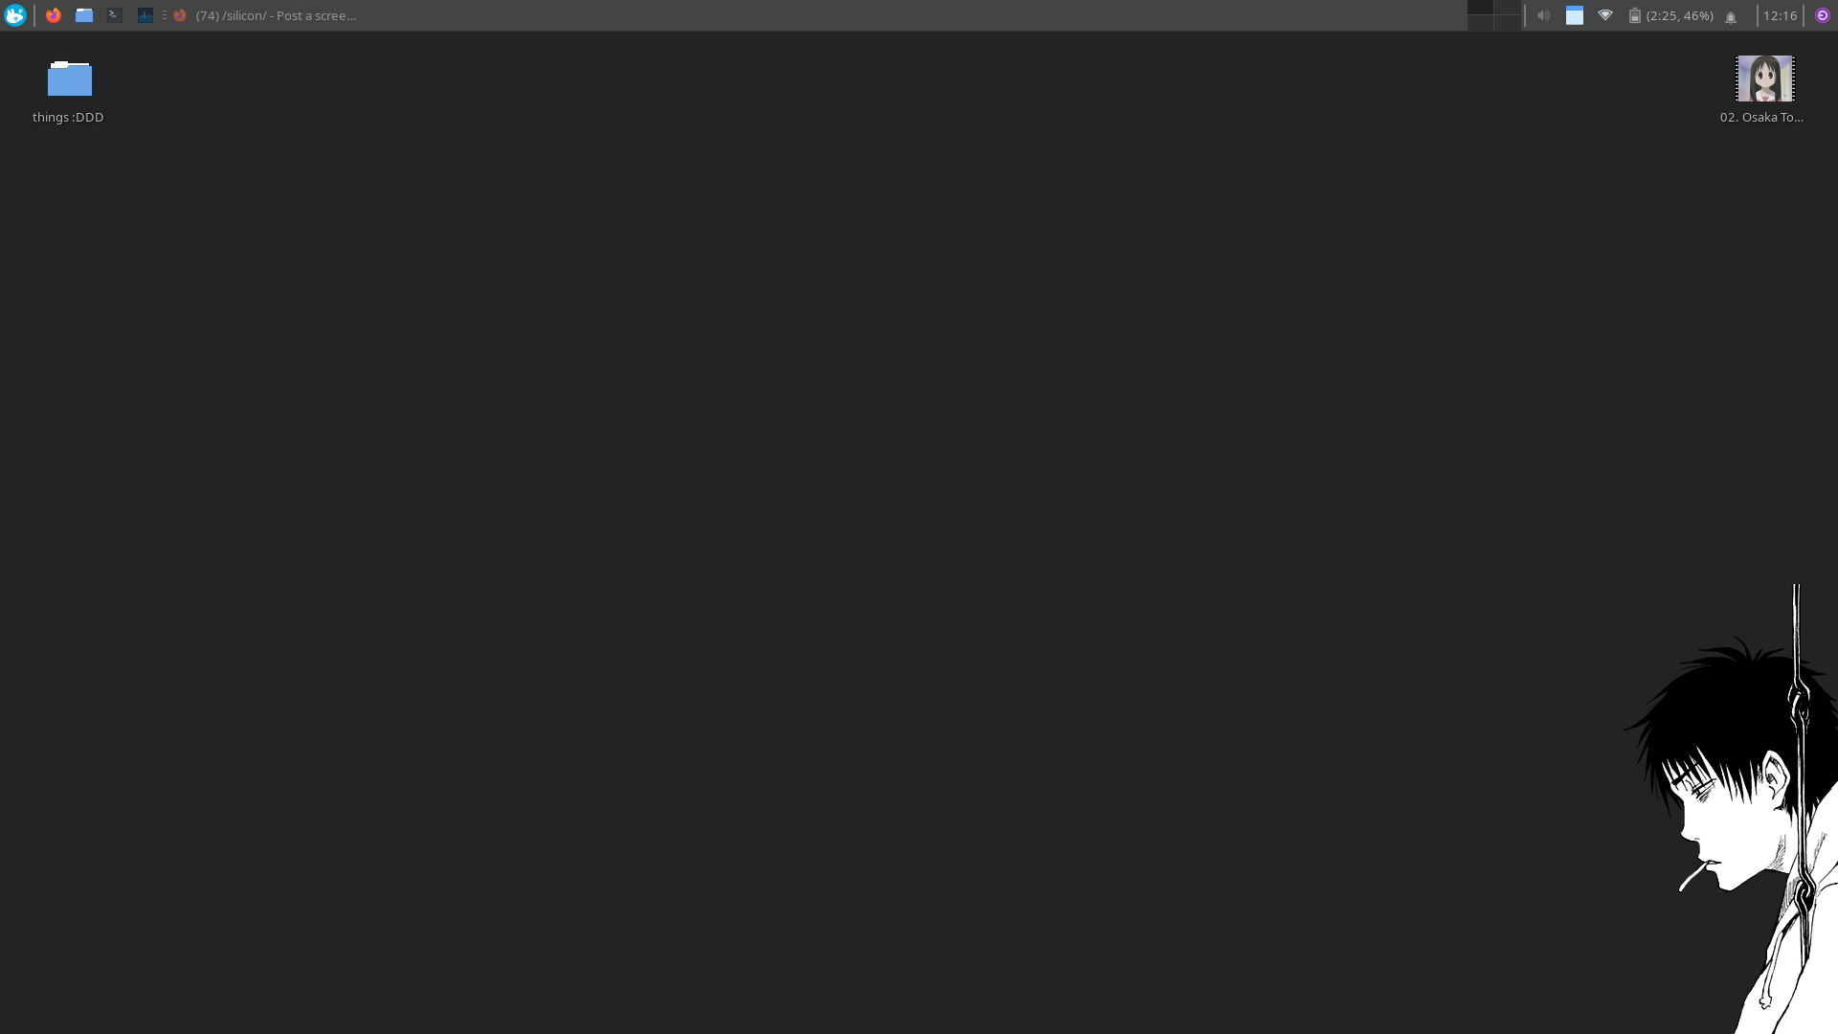
Task: Switch to the bottom-right workspace
Action: pos(1508,23)
